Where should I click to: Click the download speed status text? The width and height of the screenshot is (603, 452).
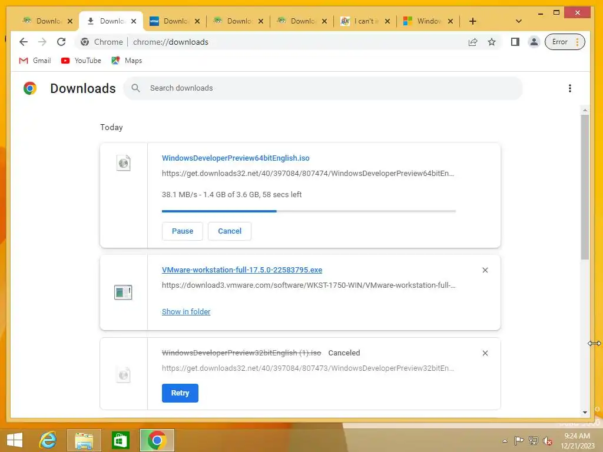click(x=231, y=194)
